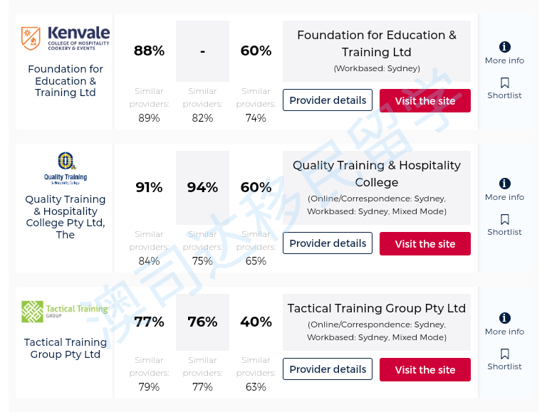Show More info for Tactical Training Group
The height and width of the screenshot is (412, 547).
(505, 318)
